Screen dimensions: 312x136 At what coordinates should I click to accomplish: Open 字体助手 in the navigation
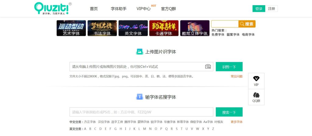point(119,9)
